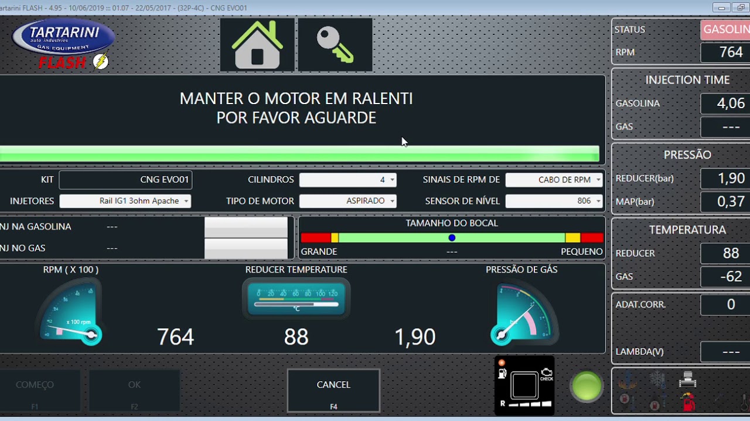Click the ADAT.CORR. value field

725,305
